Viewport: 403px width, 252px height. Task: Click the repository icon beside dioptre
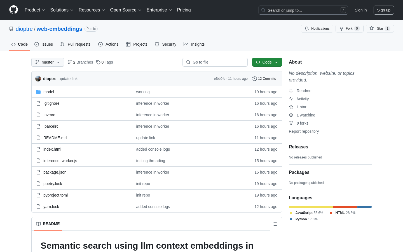point(11,29)
